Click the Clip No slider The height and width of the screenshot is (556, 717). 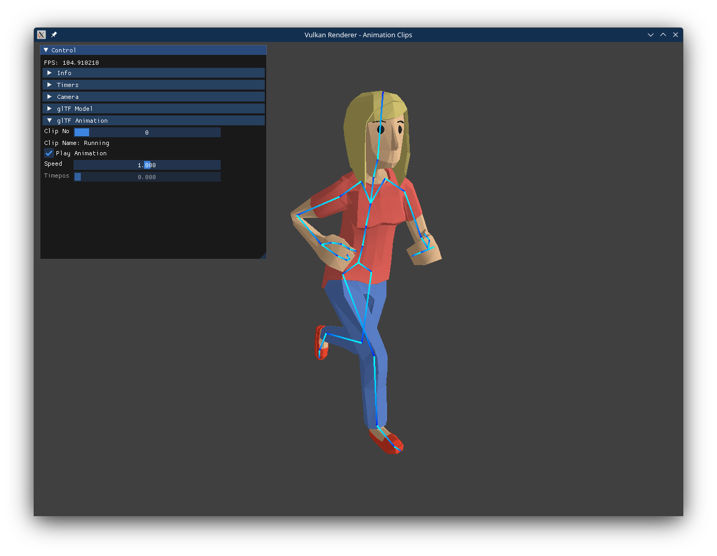(147, 133)
